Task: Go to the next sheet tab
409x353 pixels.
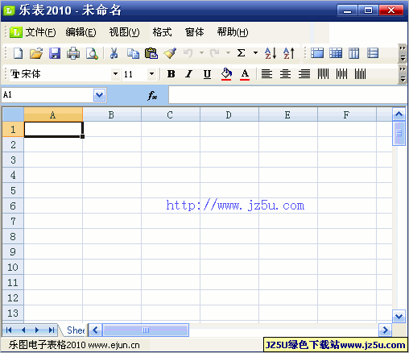Action: click(37, 330)
